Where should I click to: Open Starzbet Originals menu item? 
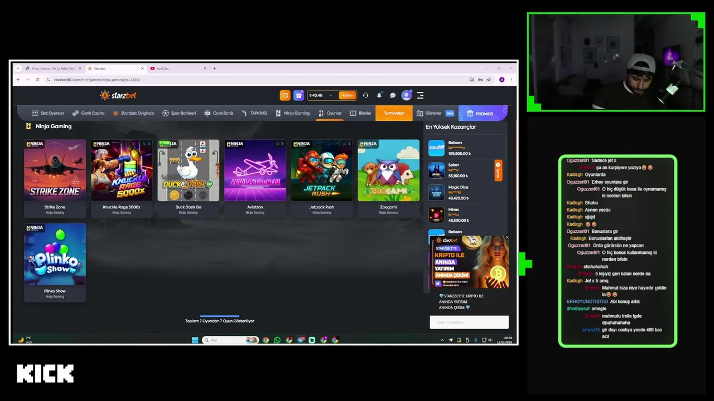point(133,113)
